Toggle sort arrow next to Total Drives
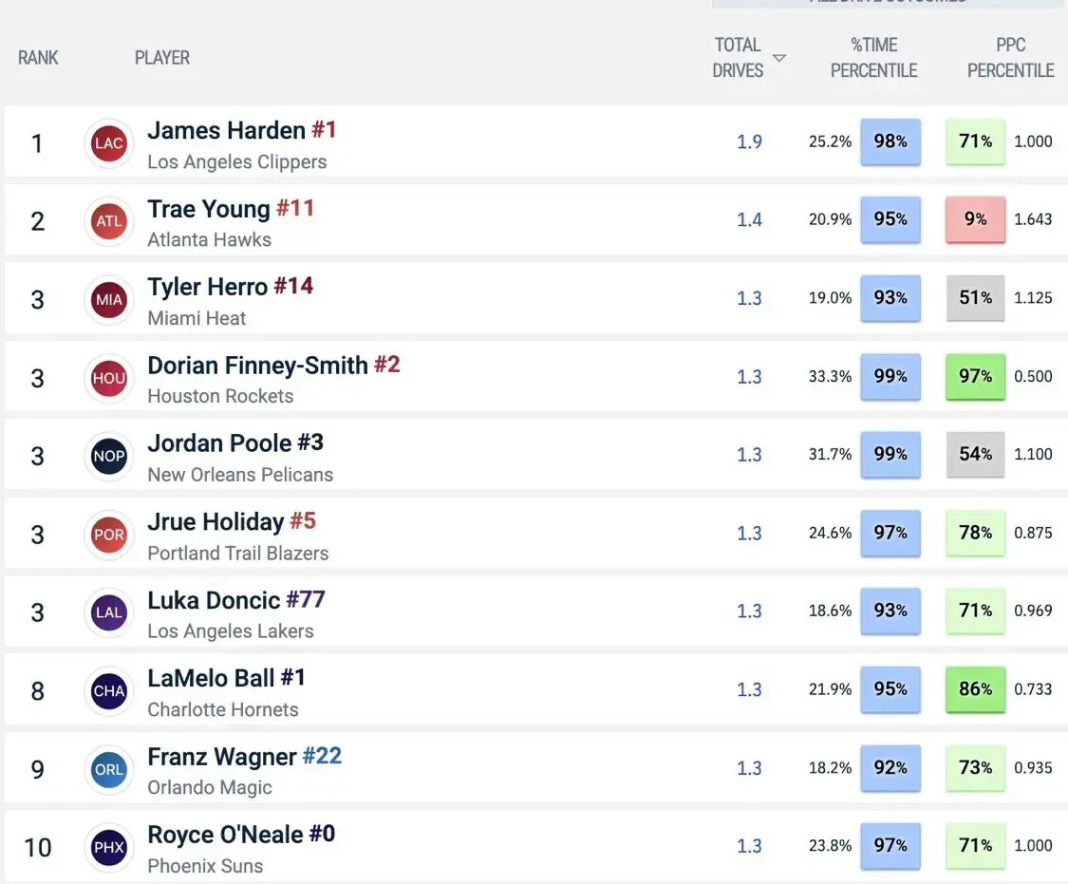The height and width of the screenshot is (884, 1068). click(x=779, y=59)
